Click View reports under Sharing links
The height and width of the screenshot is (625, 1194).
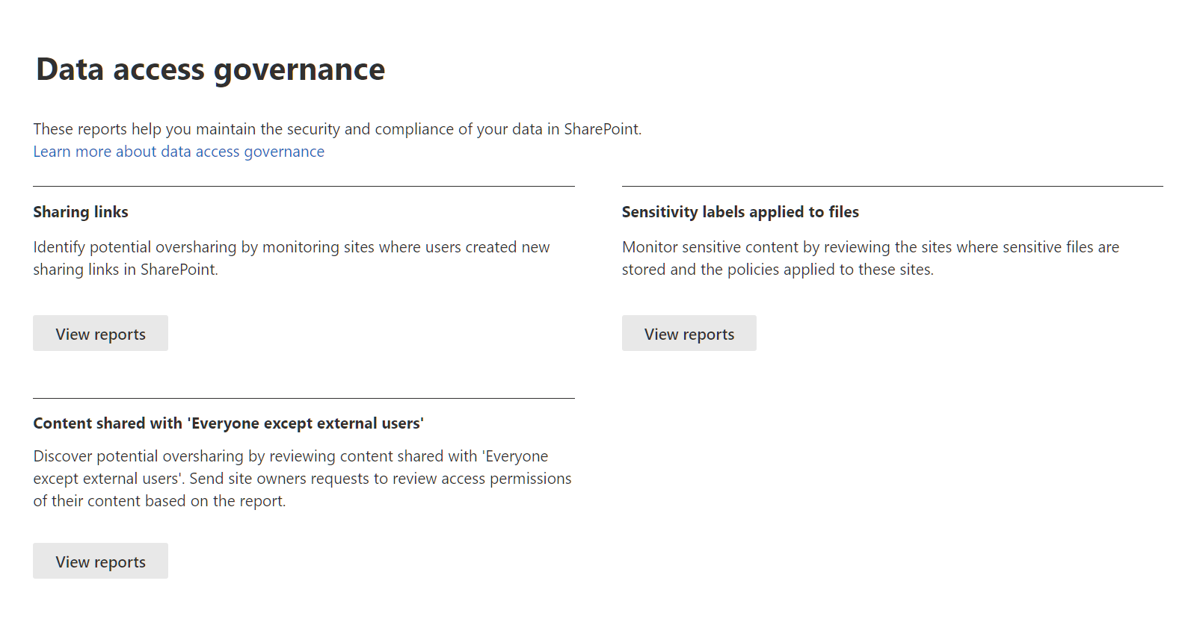(x=100, y=334)
